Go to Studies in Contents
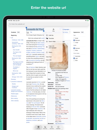The width and height of the screenshot is (97, 130). point(14,84)
